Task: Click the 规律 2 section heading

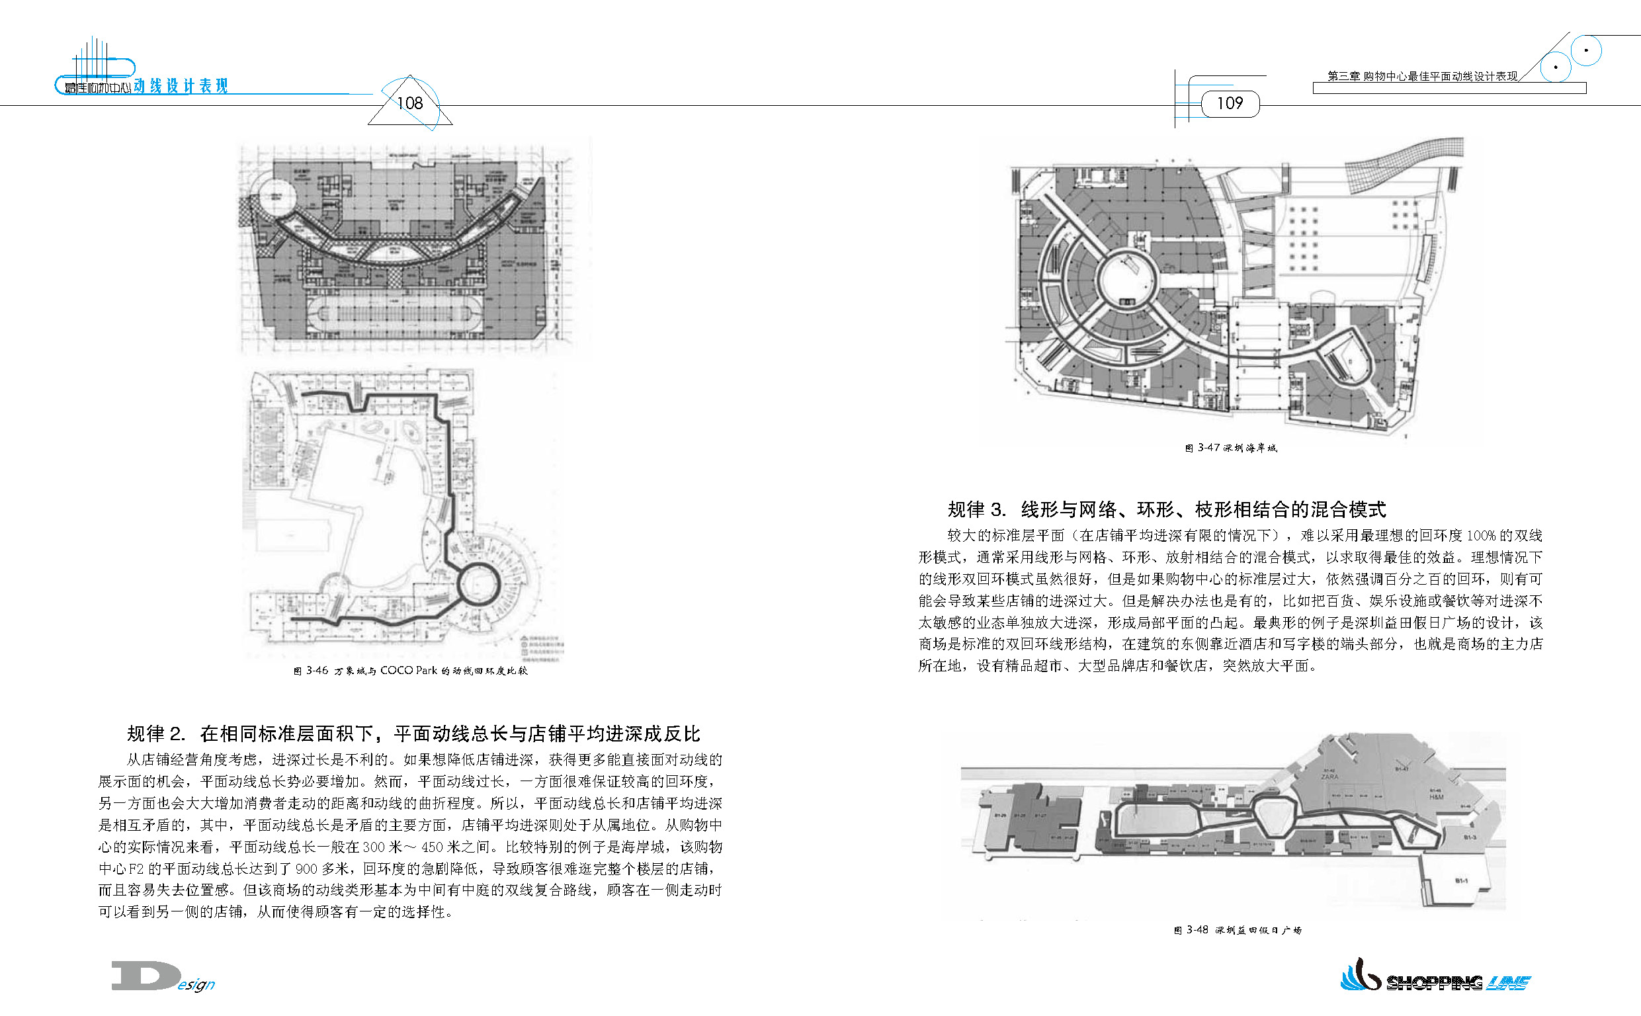Action: [x=413, y=733]
